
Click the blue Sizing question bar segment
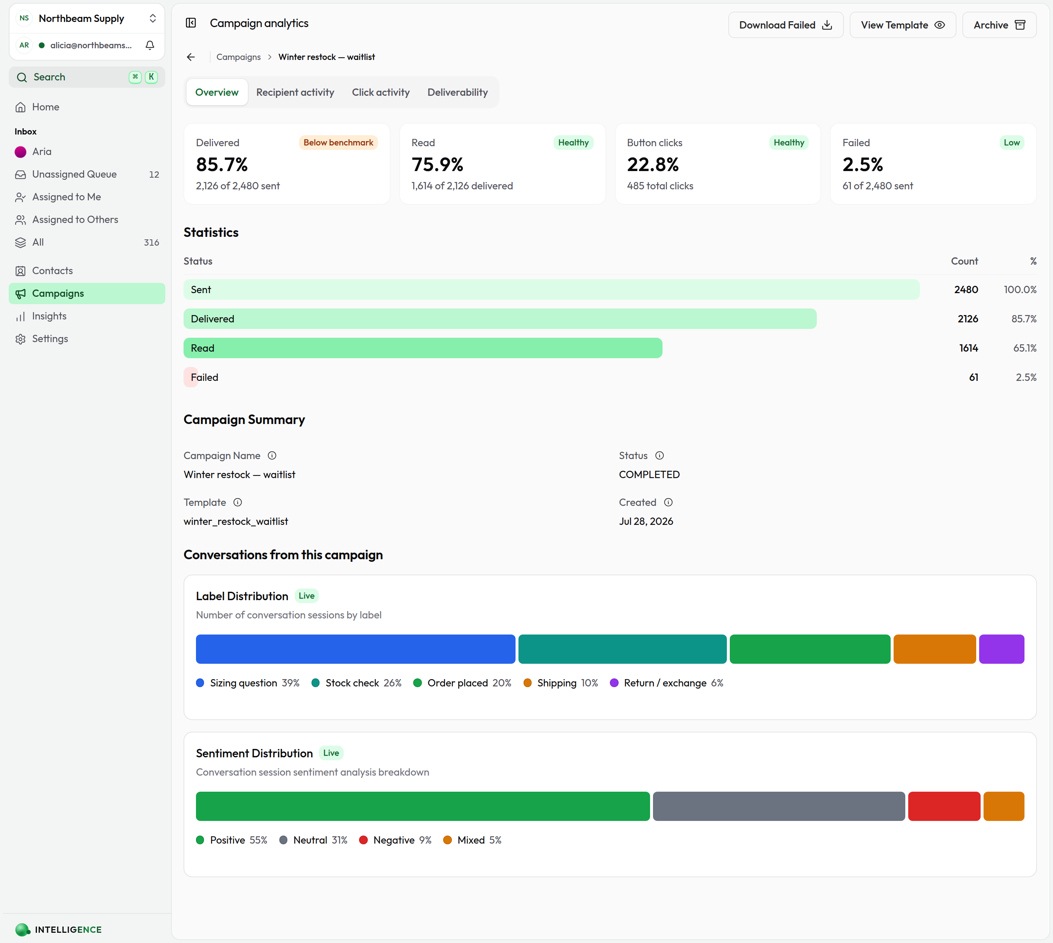point(355,649)
